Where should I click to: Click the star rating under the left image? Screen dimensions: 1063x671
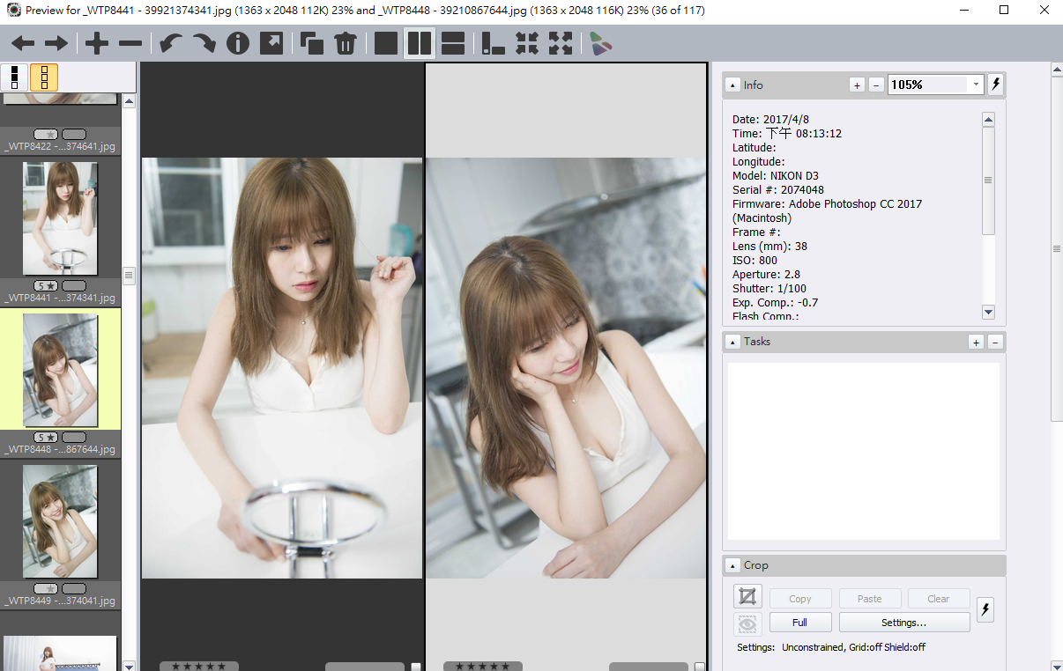pyautogui.click(x=198, y=667)
